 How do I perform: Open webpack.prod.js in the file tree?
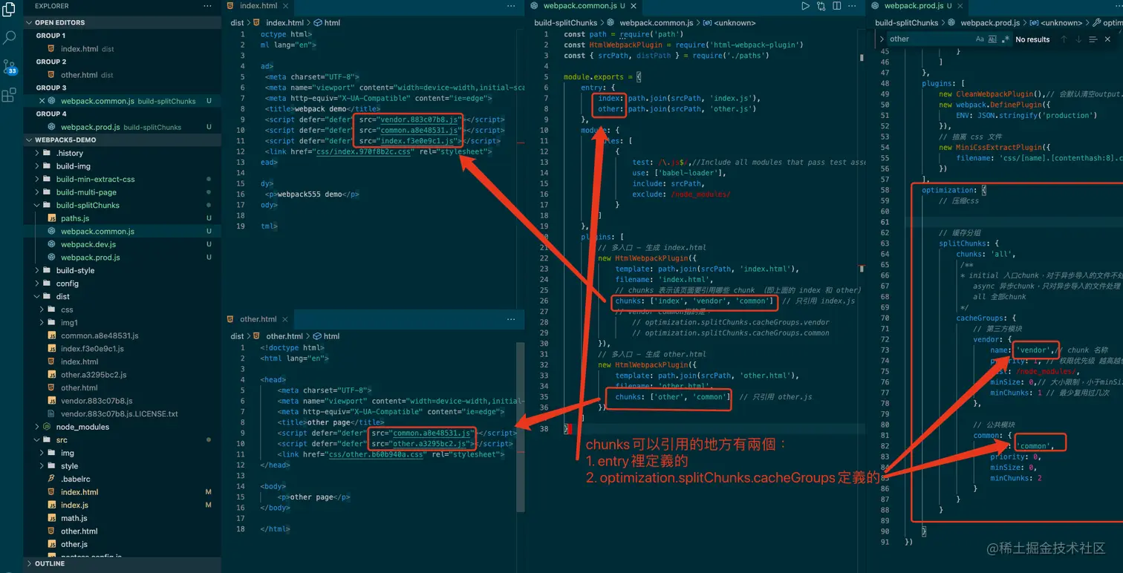click(123, 258)
